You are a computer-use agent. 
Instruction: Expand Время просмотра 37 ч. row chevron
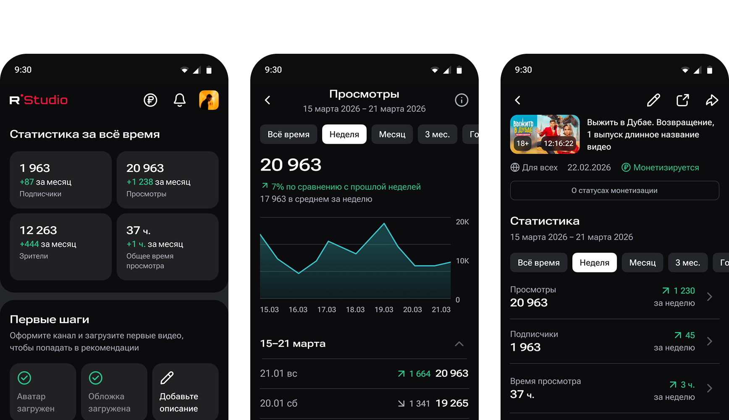(x=710, y=388)
